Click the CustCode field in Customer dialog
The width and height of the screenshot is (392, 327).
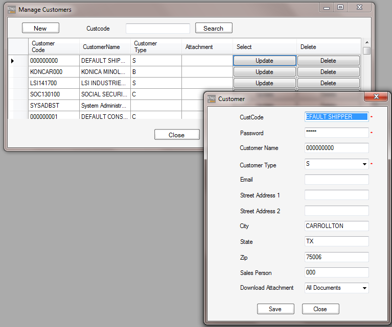[336, 117]
